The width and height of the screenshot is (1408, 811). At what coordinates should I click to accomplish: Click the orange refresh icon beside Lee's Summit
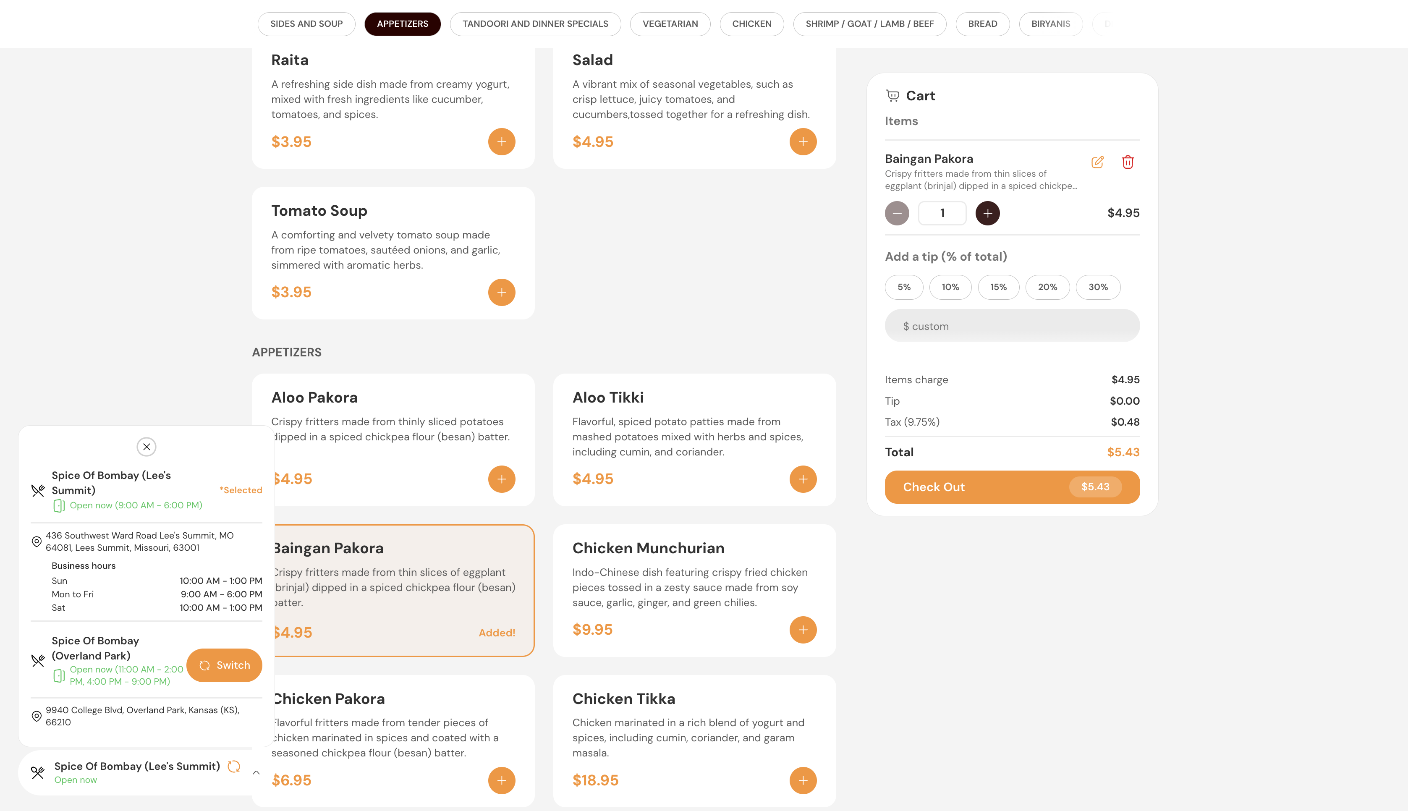click(234, 767)
